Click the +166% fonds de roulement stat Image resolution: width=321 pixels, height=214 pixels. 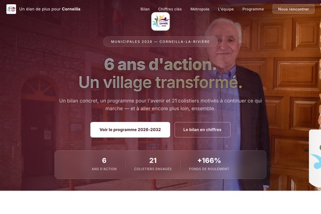point(209,164)
